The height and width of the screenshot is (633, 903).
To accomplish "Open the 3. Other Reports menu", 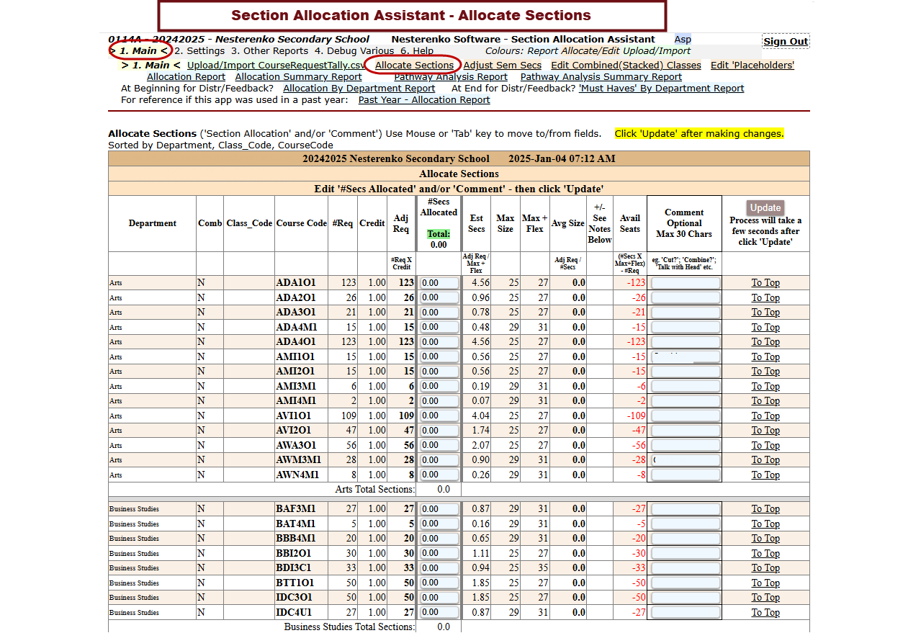I will (x=269, y=51).
